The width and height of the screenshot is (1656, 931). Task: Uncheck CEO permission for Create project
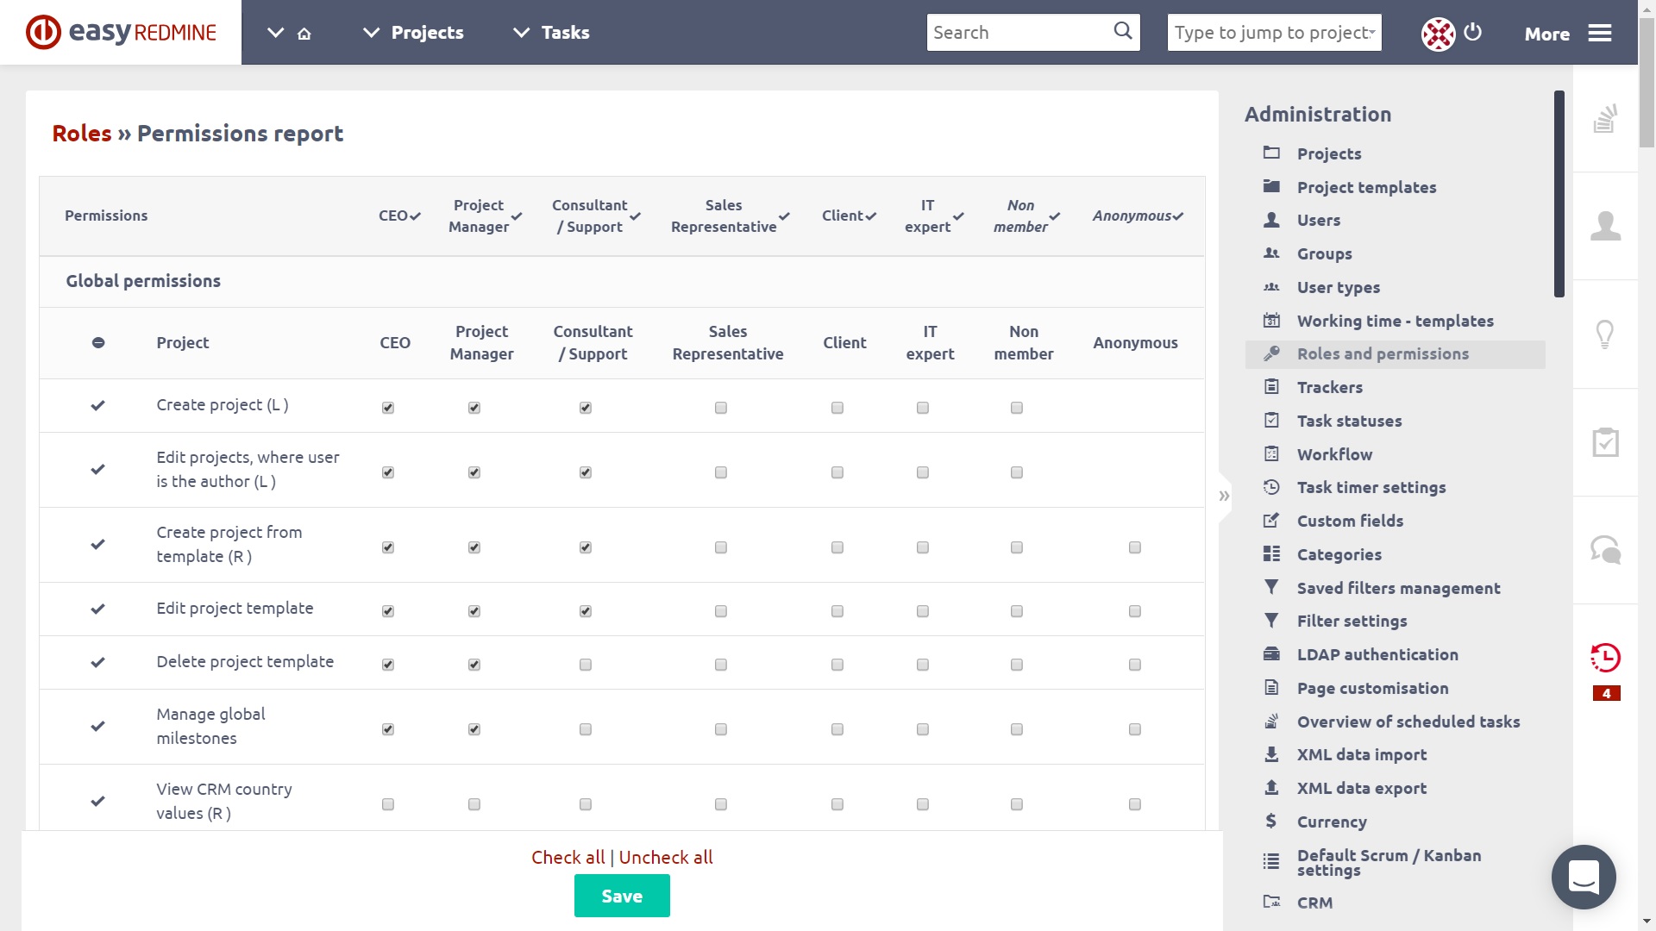pos(387,408)
